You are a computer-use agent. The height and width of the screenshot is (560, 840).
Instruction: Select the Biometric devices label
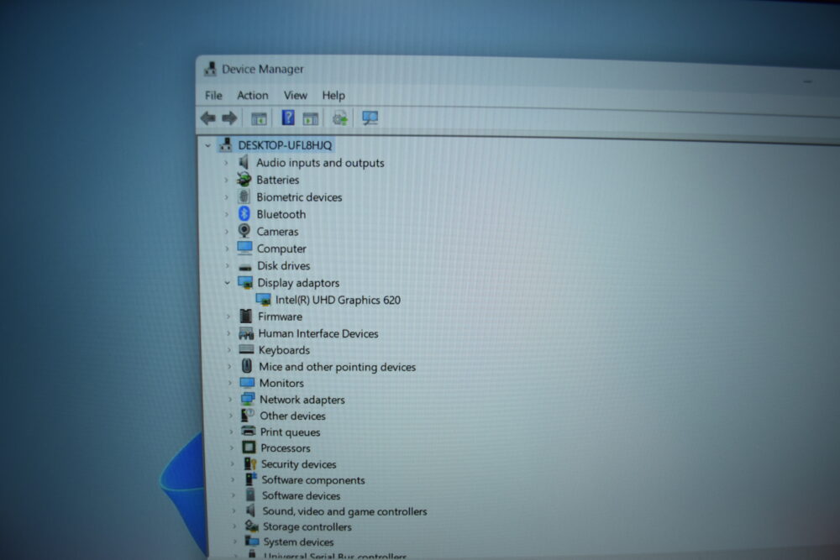(x=299, y=197)
